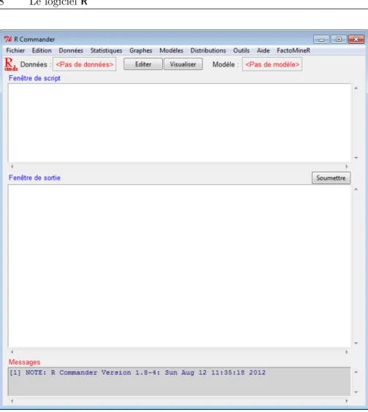Click script window scroll right arrow
Image resolution: width=368 pixels, height=412 pixels.
[347, 167]
